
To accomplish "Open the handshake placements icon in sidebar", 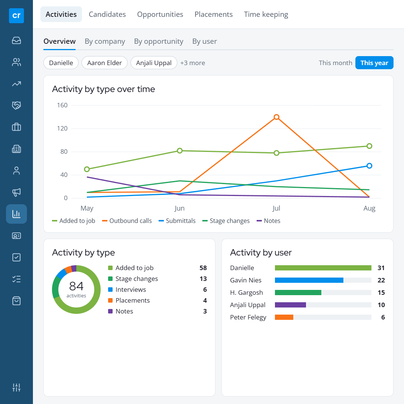I will [16, 105].
